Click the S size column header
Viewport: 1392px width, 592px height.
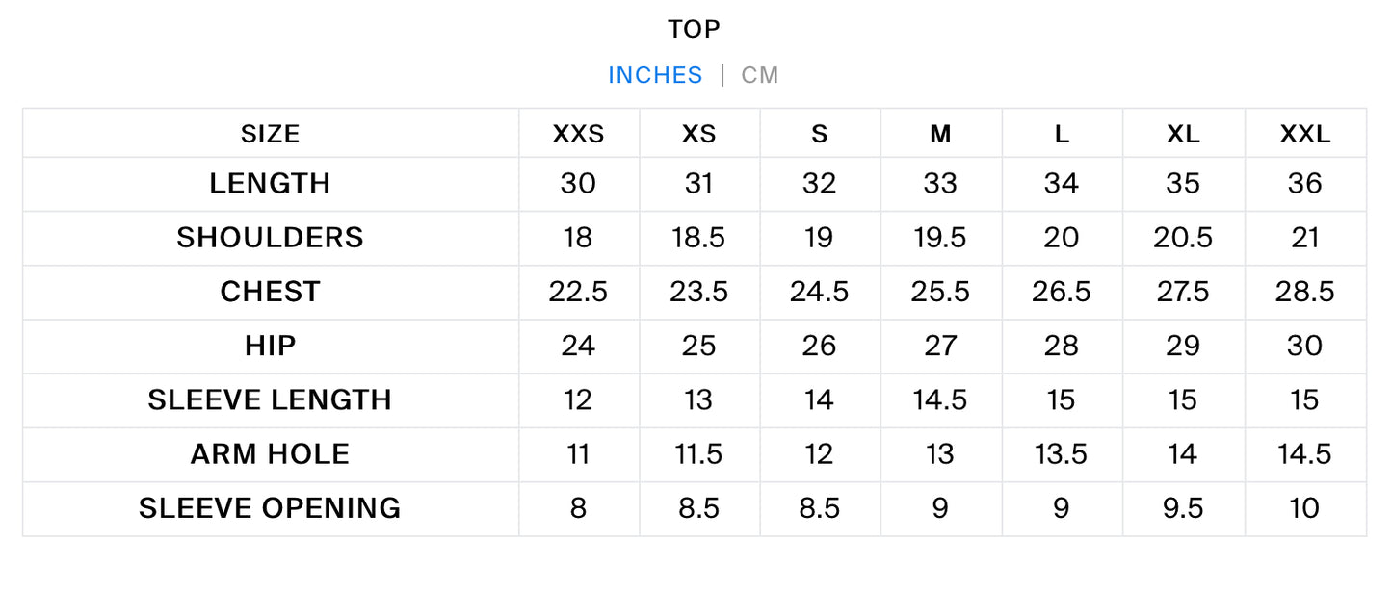820,134
